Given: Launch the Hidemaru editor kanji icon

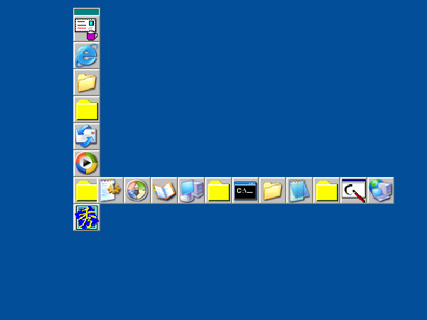Looking at the screenshot, I should click(x=87, y=218).
